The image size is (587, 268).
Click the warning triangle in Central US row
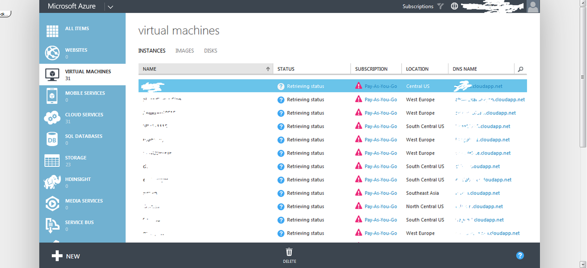point(359,86)
